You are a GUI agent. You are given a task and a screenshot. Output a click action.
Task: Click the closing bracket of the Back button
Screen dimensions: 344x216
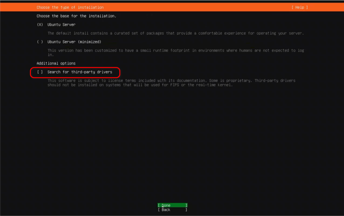click(186, 210)
